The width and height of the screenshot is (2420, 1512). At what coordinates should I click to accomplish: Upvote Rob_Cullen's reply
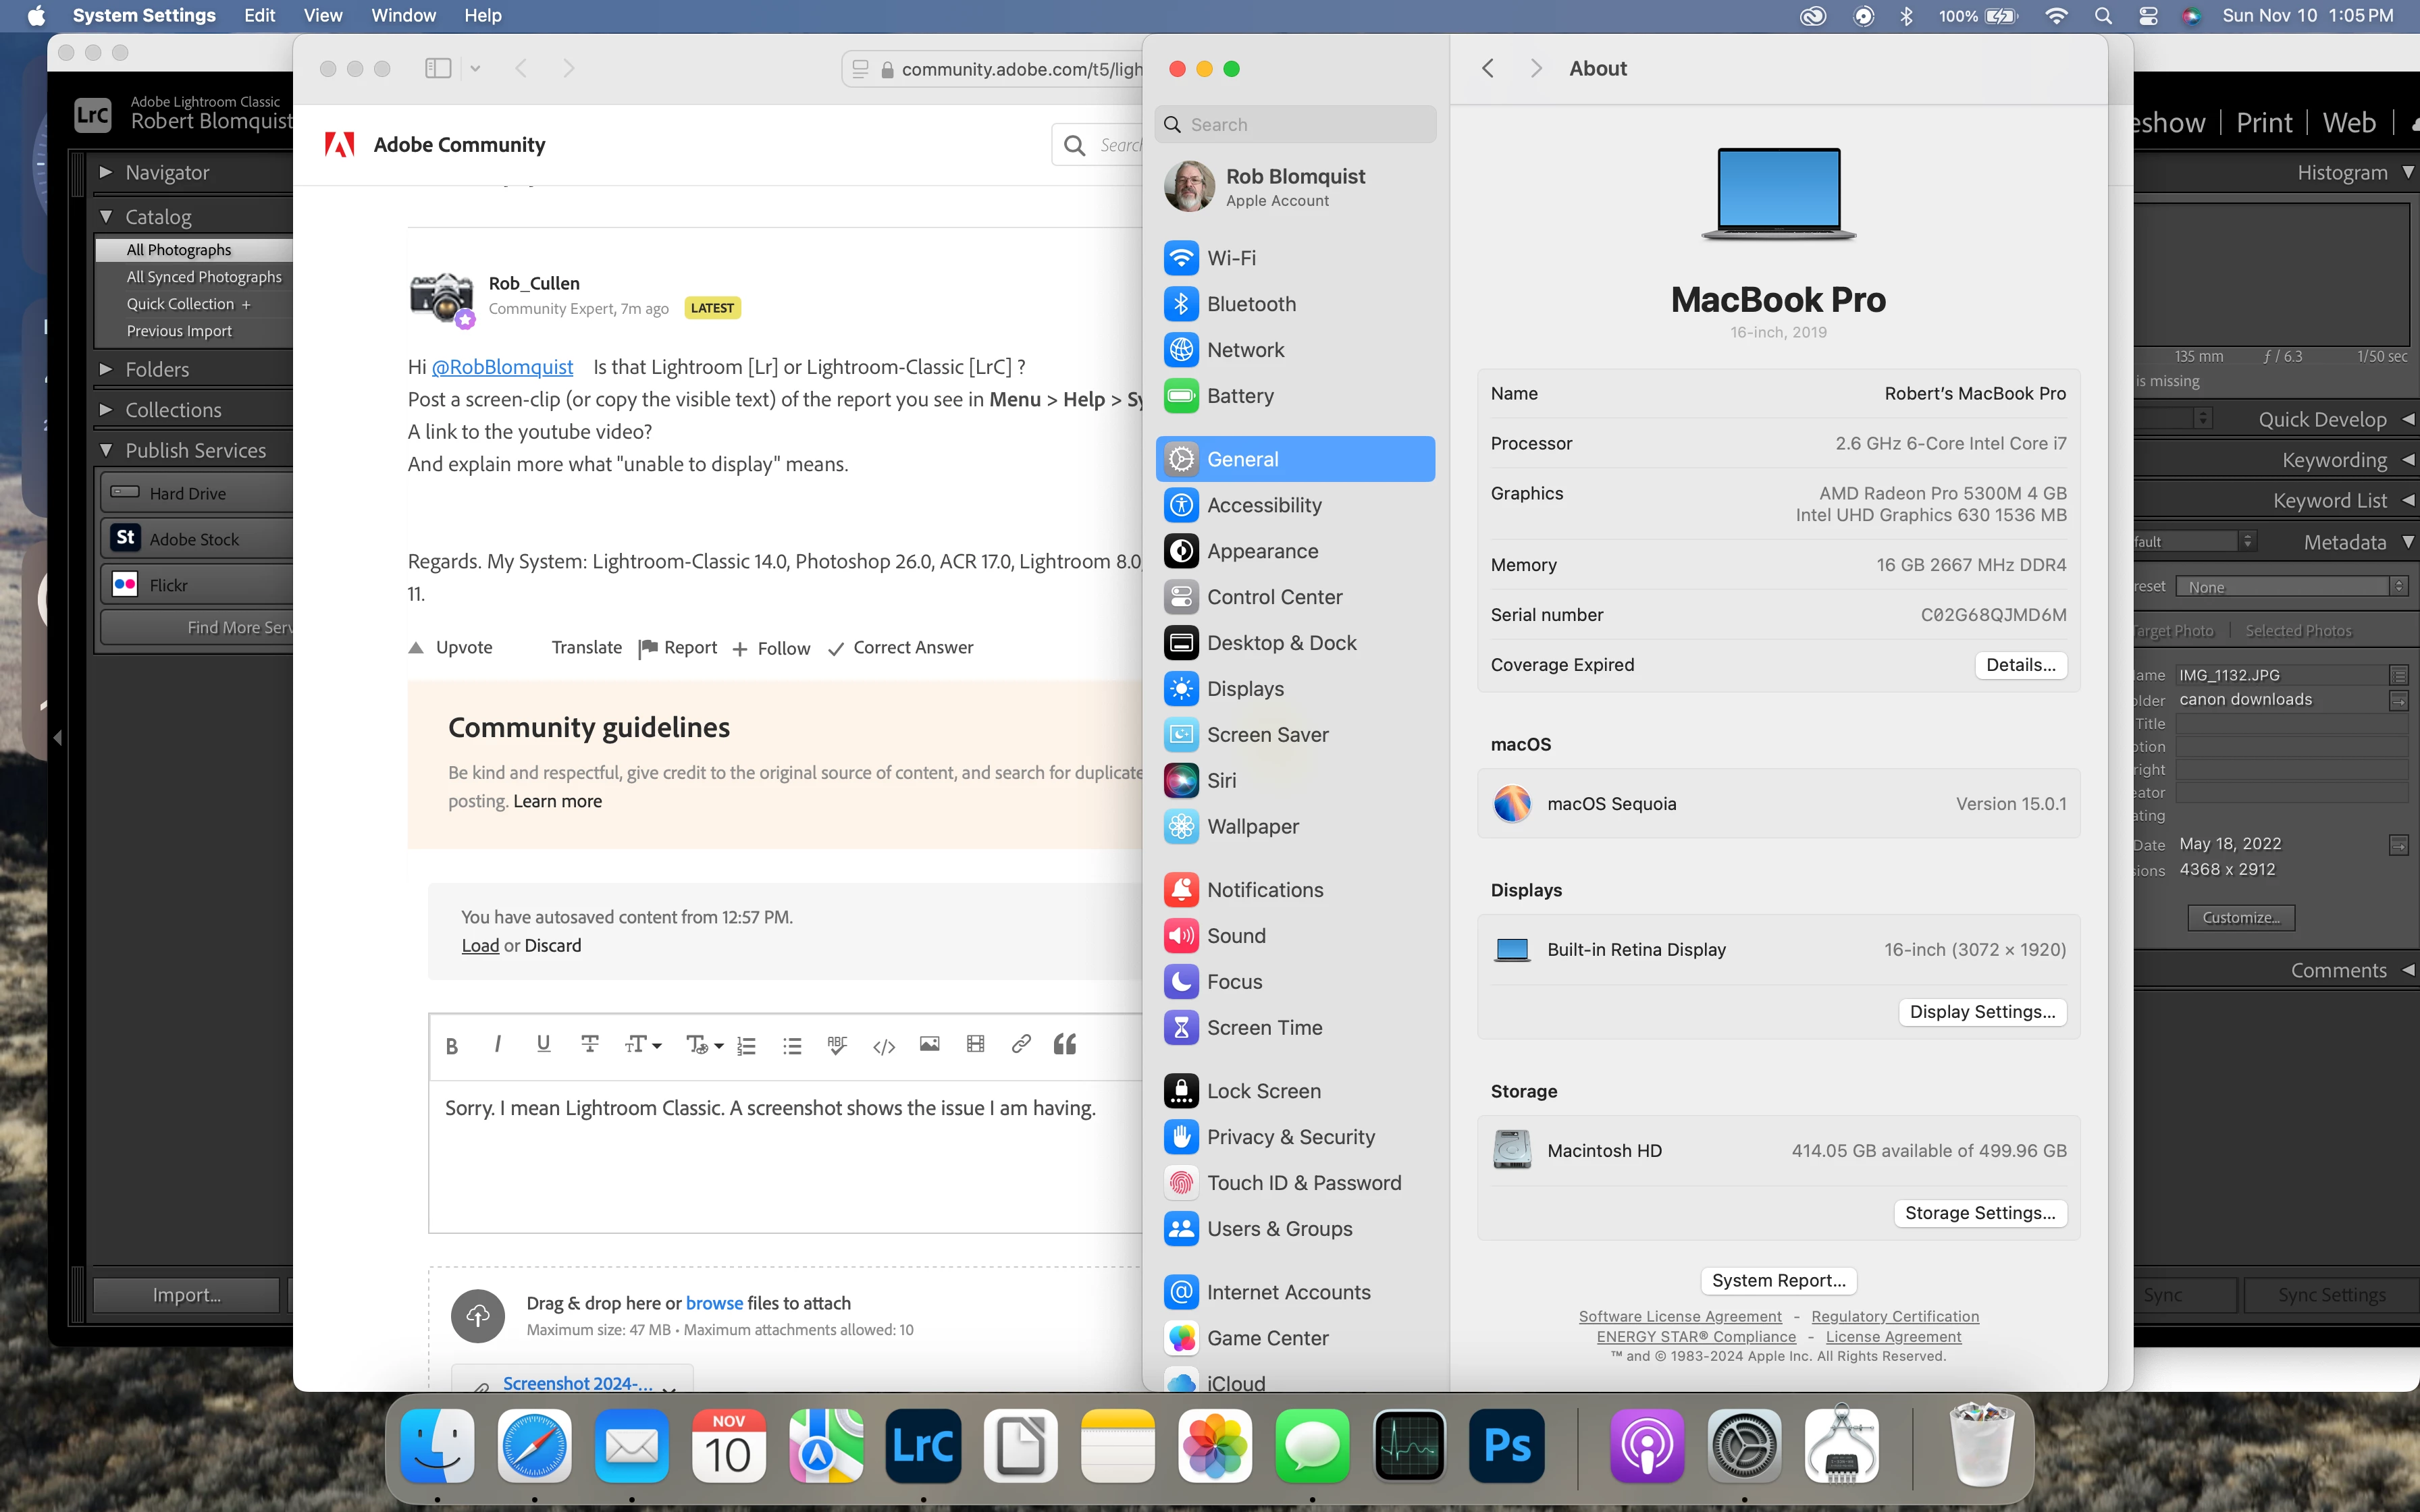click(451, 647)
